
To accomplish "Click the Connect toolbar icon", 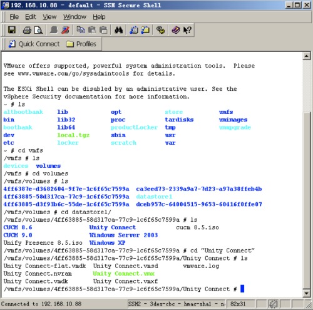I will tap(54, 30).
